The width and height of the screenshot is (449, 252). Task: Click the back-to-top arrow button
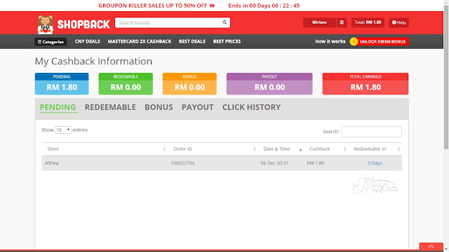(431, 246)
